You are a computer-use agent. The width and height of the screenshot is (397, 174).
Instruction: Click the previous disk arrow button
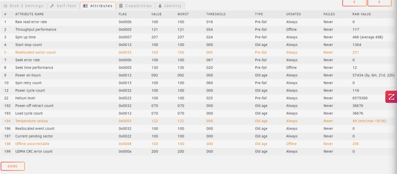point(354,2)
